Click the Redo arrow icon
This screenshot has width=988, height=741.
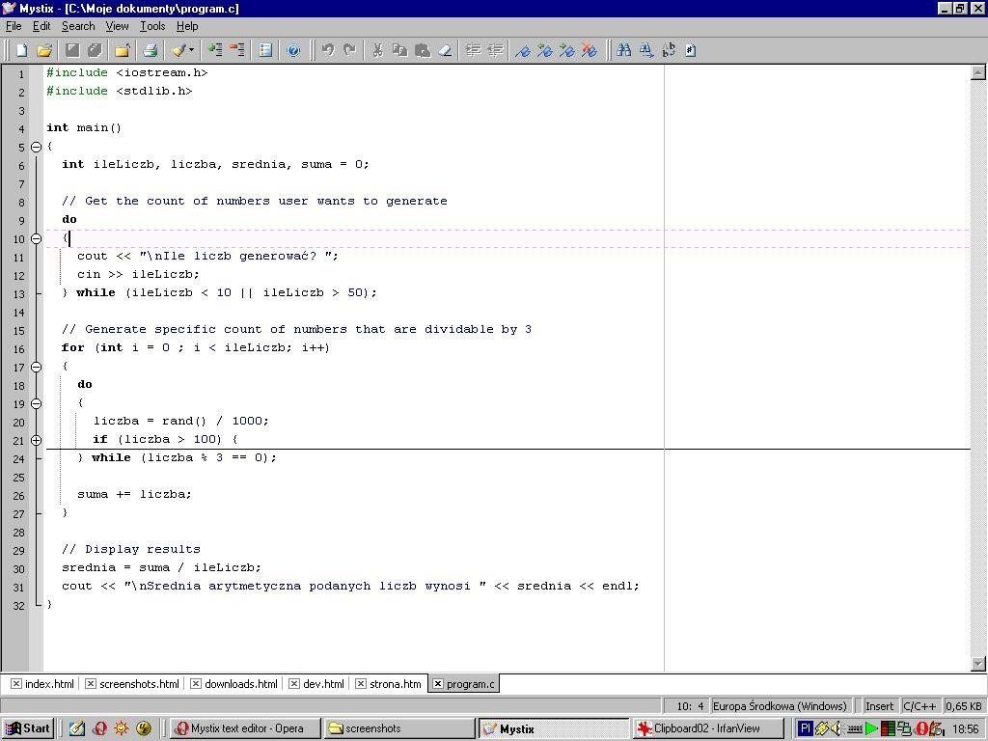click(349, 50)
